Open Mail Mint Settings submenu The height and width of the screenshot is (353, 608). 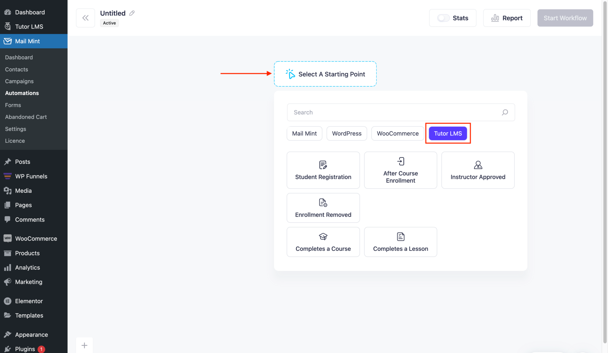[x=16, y=129]
